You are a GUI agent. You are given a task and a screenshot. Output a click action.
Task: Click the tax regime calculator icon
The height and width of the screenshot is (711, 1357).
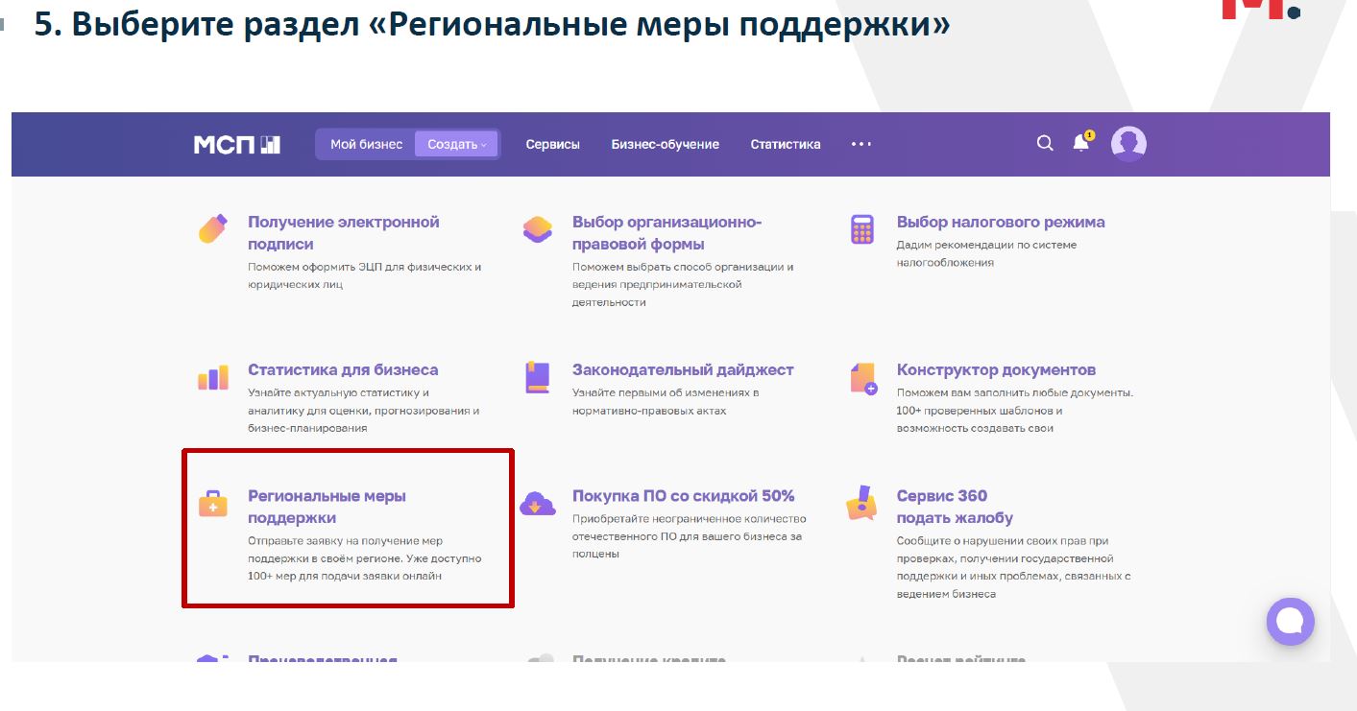861,229
